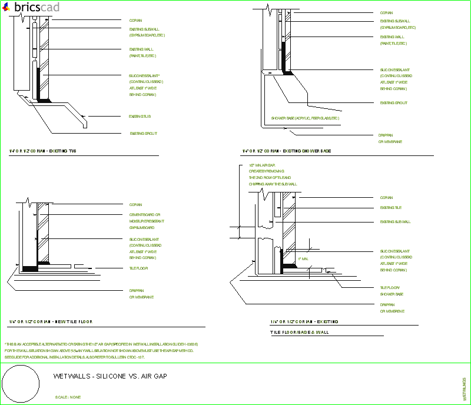Viewport: 471px width, 405px height.
Task: Select the CORIAN label in the existing tile detail
Action: tap(386, 198)
